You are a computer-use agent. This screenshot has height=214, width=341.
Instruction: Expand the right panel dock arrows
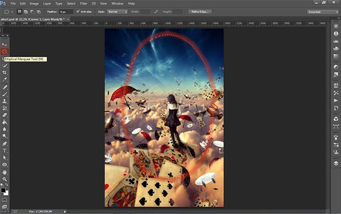click(x=338, y=18)
